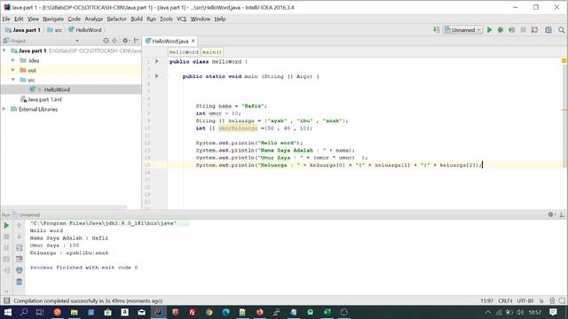Run the Unnamed configuration from the top toolbar
The image size is (568, 319).
[489, 30]
